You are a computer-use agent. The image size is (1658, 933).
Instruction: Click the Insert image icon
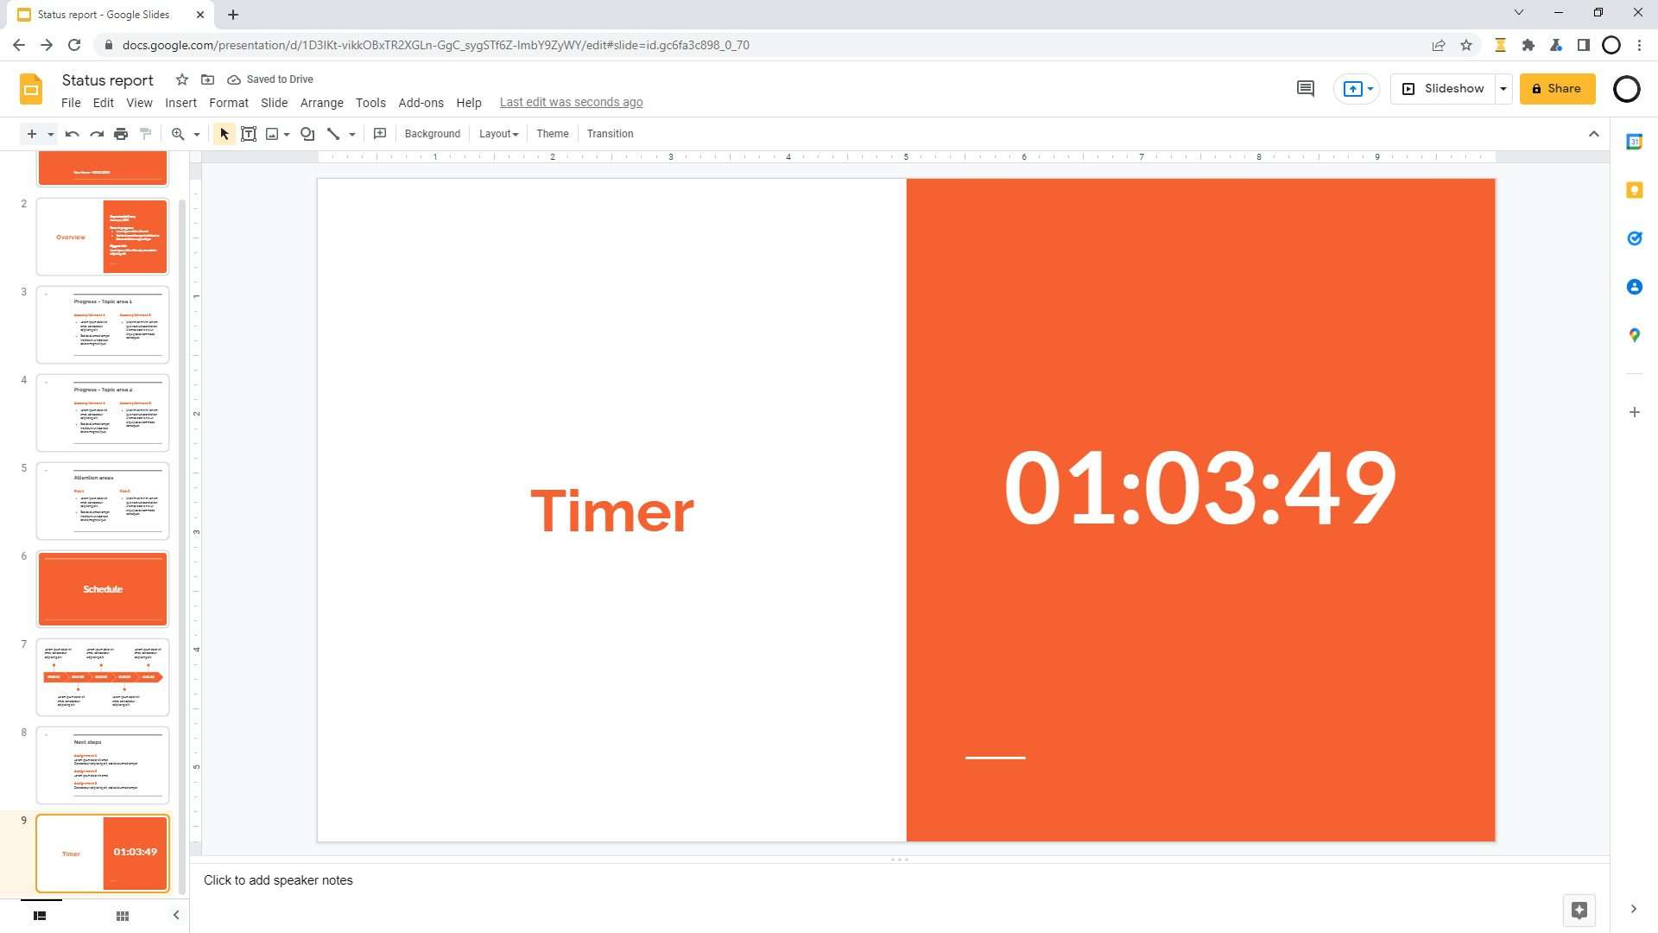click(273, 133)
